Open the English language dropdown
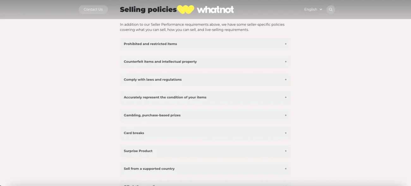The width and height of the screenshot is (411, 186). 313,9
